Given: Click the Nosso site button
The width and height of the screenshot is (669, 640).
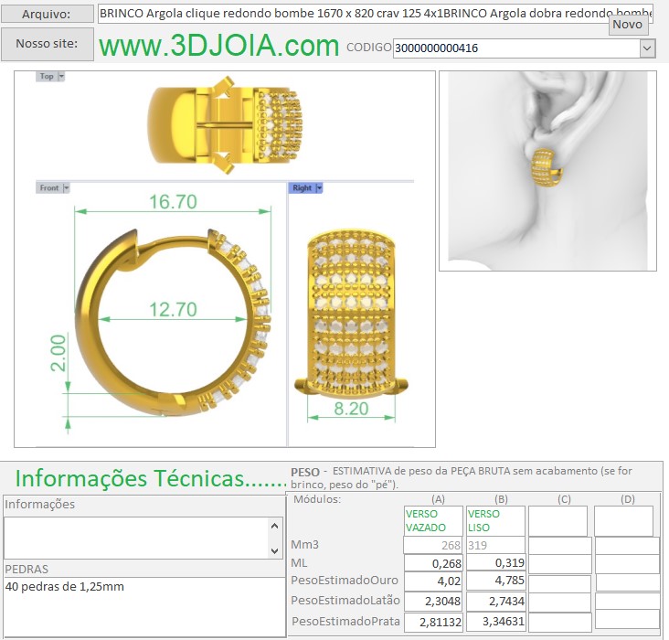Looking at the screenshot, I should 47,44.
